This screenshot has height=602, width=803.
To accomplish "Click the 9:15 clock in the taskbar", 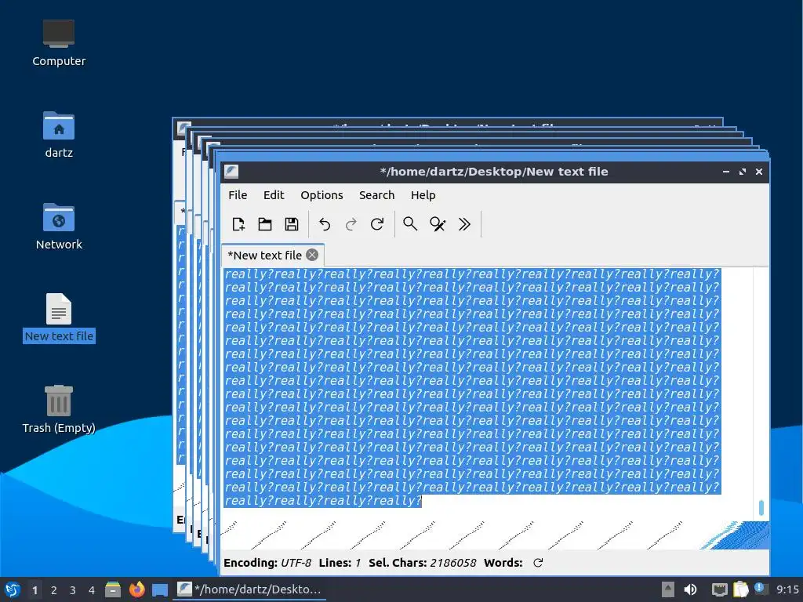I will [x=787, y=589].
